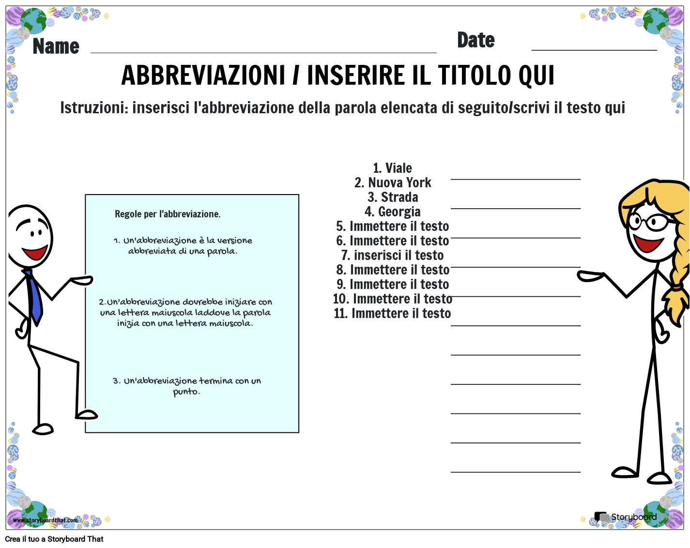Click the Storyboard That logo
Viewport: 690px width, 548px height.
[x=634, y=517]
